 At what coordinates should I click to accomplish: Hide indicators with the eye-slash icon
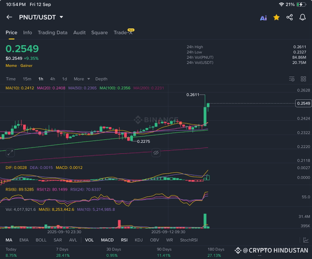[156, 153]
